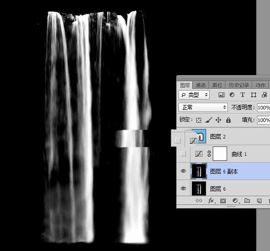Select the 图层 2 layer thumbnail
270x251 pixels.
(199, 136)
